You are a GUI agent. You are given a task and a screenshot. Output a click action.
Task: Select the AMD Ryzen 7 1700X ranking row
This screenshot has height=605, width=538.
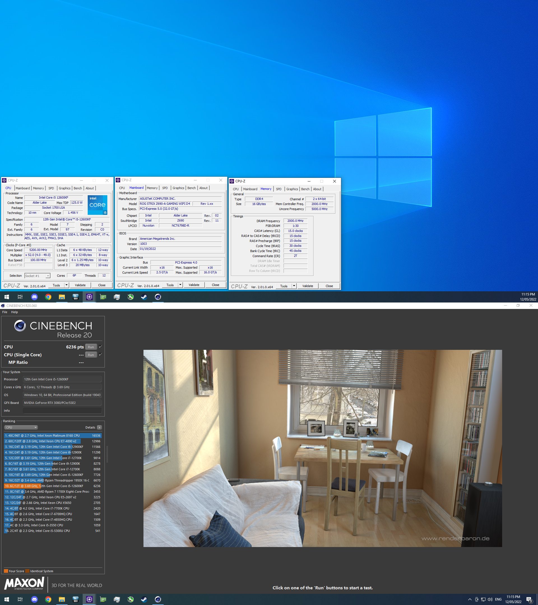53,492
